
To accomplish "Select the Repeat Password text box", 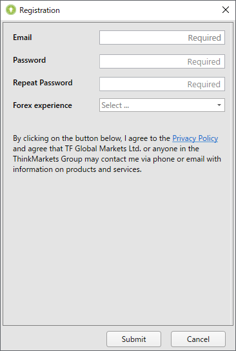I will tap(162, 84).
